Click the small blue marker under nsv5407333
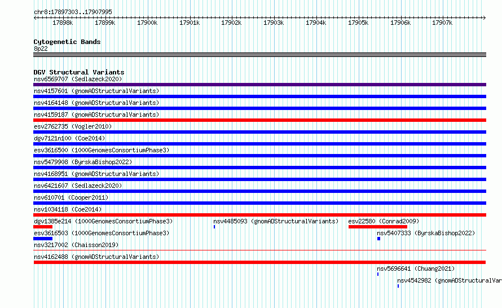Screen dimensions: 502x308 coord(378,239)
